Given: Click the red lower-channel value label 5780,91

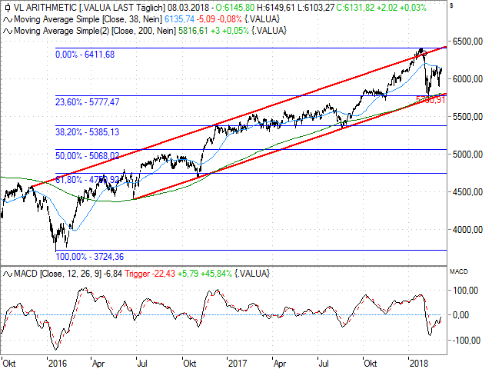Looking at the screenshot, I should [430, 100].
